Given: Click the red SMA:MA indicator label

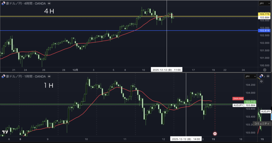Looking at the screenshot, I should 238,99.
